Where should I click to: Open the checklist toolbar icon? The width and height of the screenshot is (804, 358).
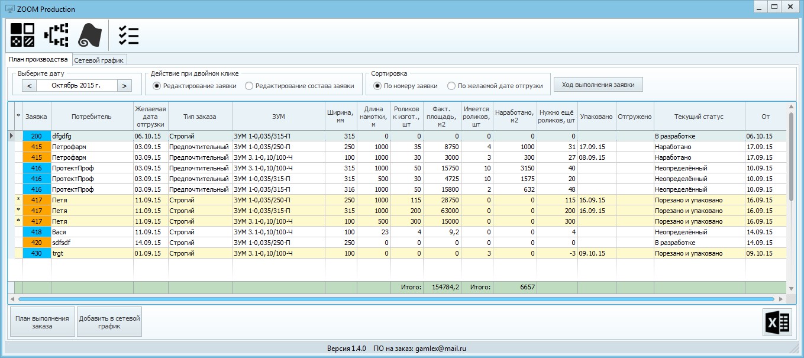[x=128, y=35]
